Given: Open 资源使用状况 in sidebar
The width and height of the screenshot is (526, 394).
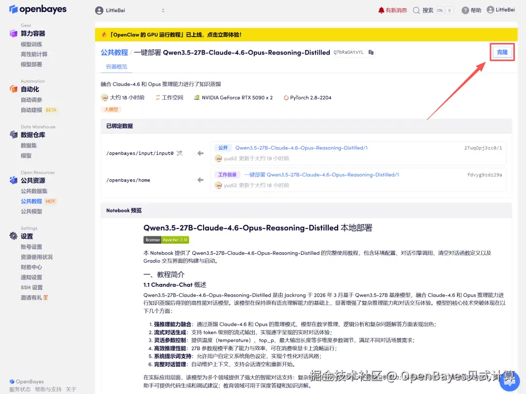Looking at the screenshot, I should pyautogui.click(x=37, y=257).
